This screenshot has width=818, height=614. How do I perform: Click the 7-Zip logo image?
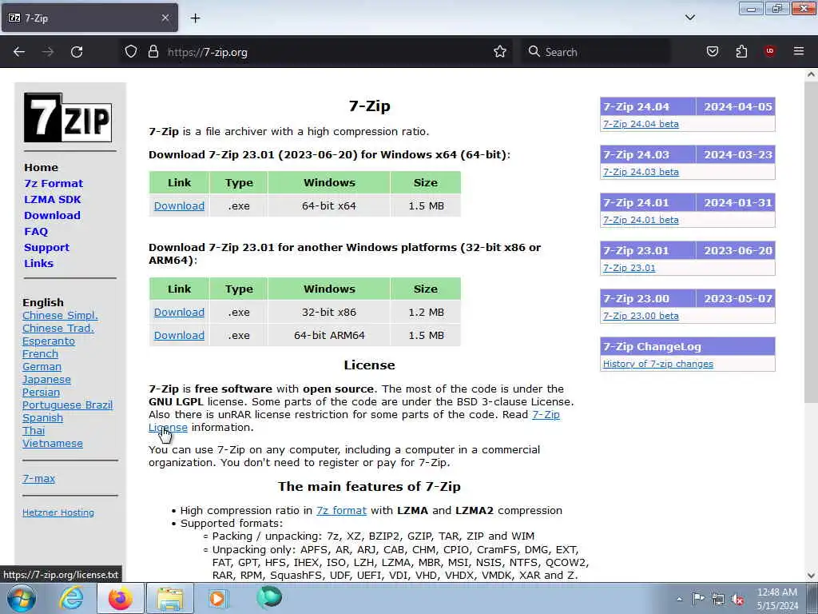(68, 118)
